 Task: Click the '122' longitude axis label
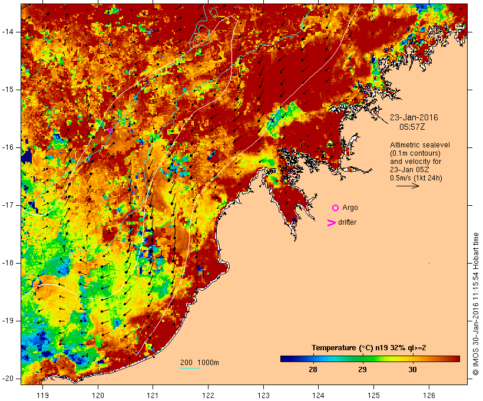209,396
